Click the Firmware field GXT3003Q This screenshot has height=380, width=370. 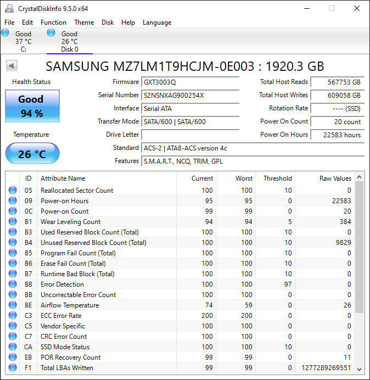tap(190, 82)
